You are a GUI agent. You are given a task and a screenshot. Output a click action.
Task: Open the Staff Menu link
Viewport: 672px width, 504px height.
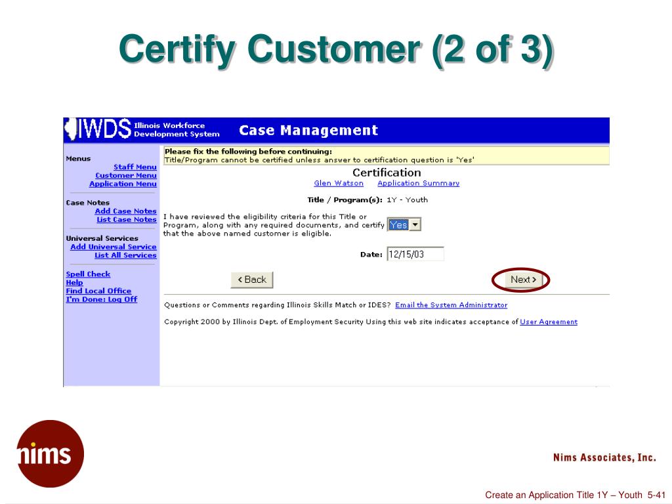(135, 167)
